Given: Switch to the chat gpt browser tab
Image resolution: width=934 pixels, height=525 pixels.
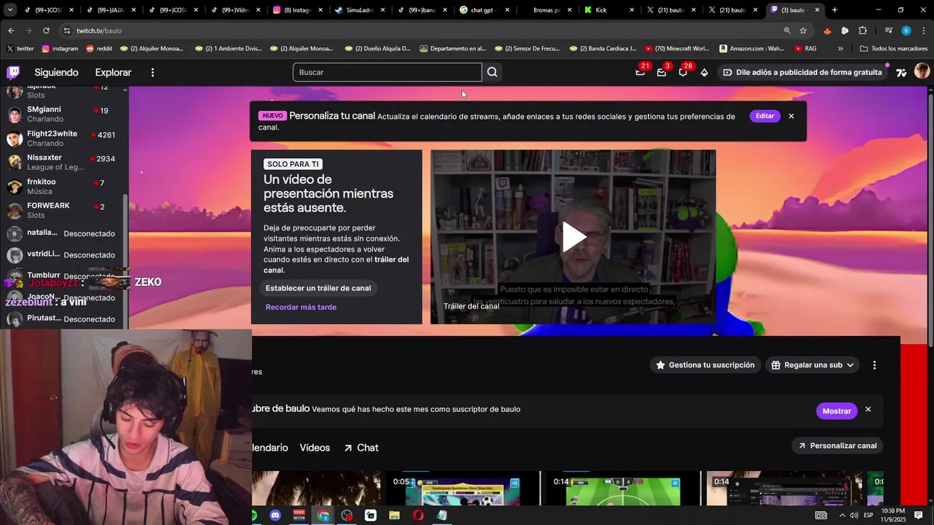Looking at the screenshot, I should [485, 10].
